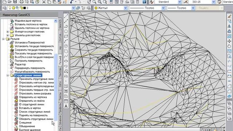The width and height of the screenshot is (233, 131).
Task: Toggle layer 0 lock icon
Action: tap(21, 8)
